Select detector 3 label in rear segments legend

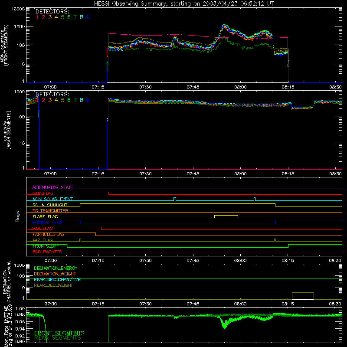pos(50,100)
